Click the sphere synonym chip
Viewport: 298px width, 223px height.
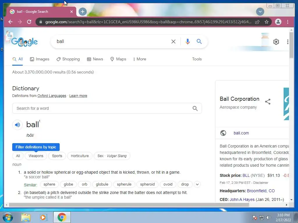49,184
